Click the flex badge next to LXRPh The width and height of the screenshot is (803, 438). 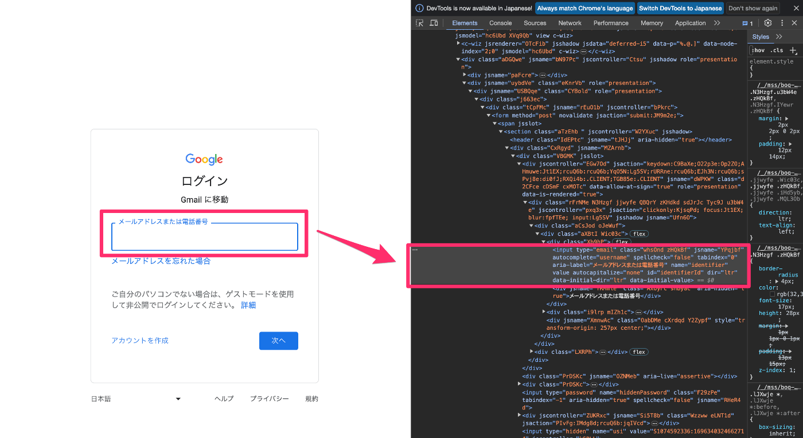[x=639, y=352]
